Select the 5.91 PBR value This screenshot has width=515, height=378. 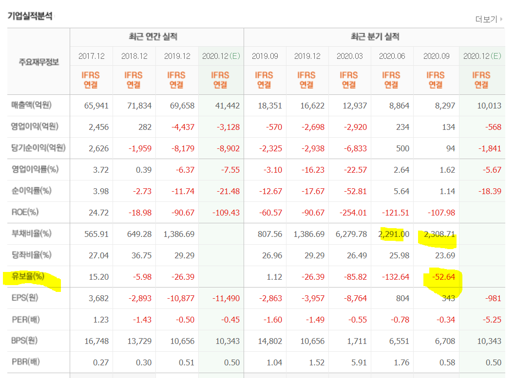(359, 362)
